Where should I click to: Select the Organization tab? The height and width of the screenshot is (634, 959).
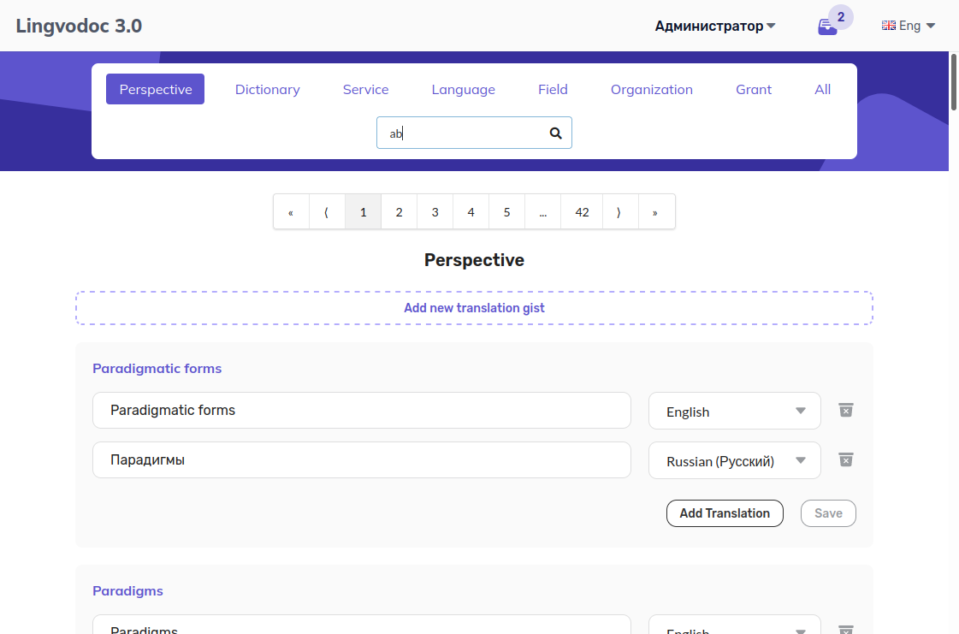651,89
